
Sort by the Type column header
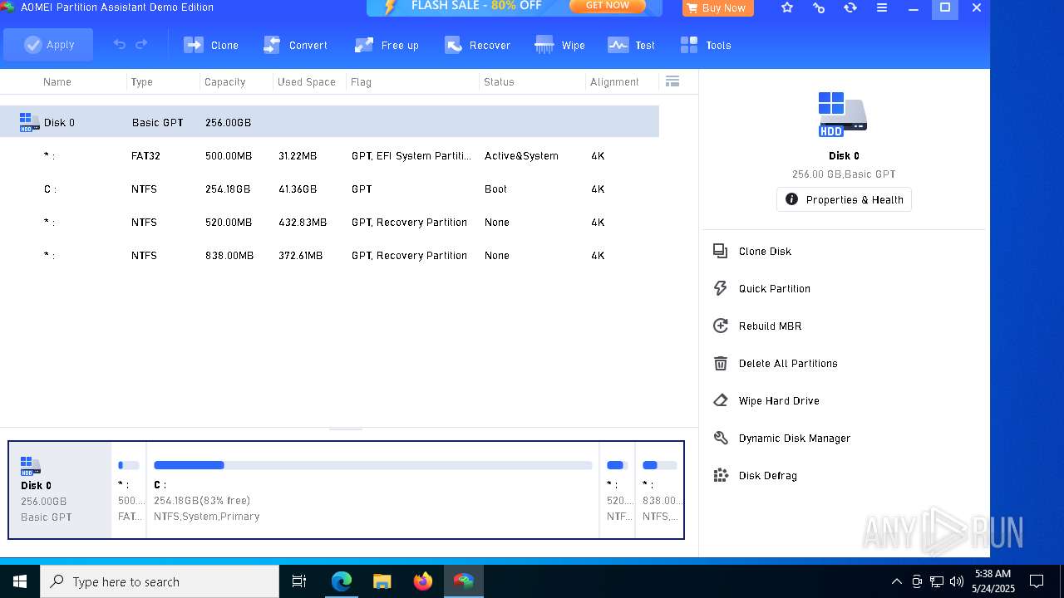142,82
